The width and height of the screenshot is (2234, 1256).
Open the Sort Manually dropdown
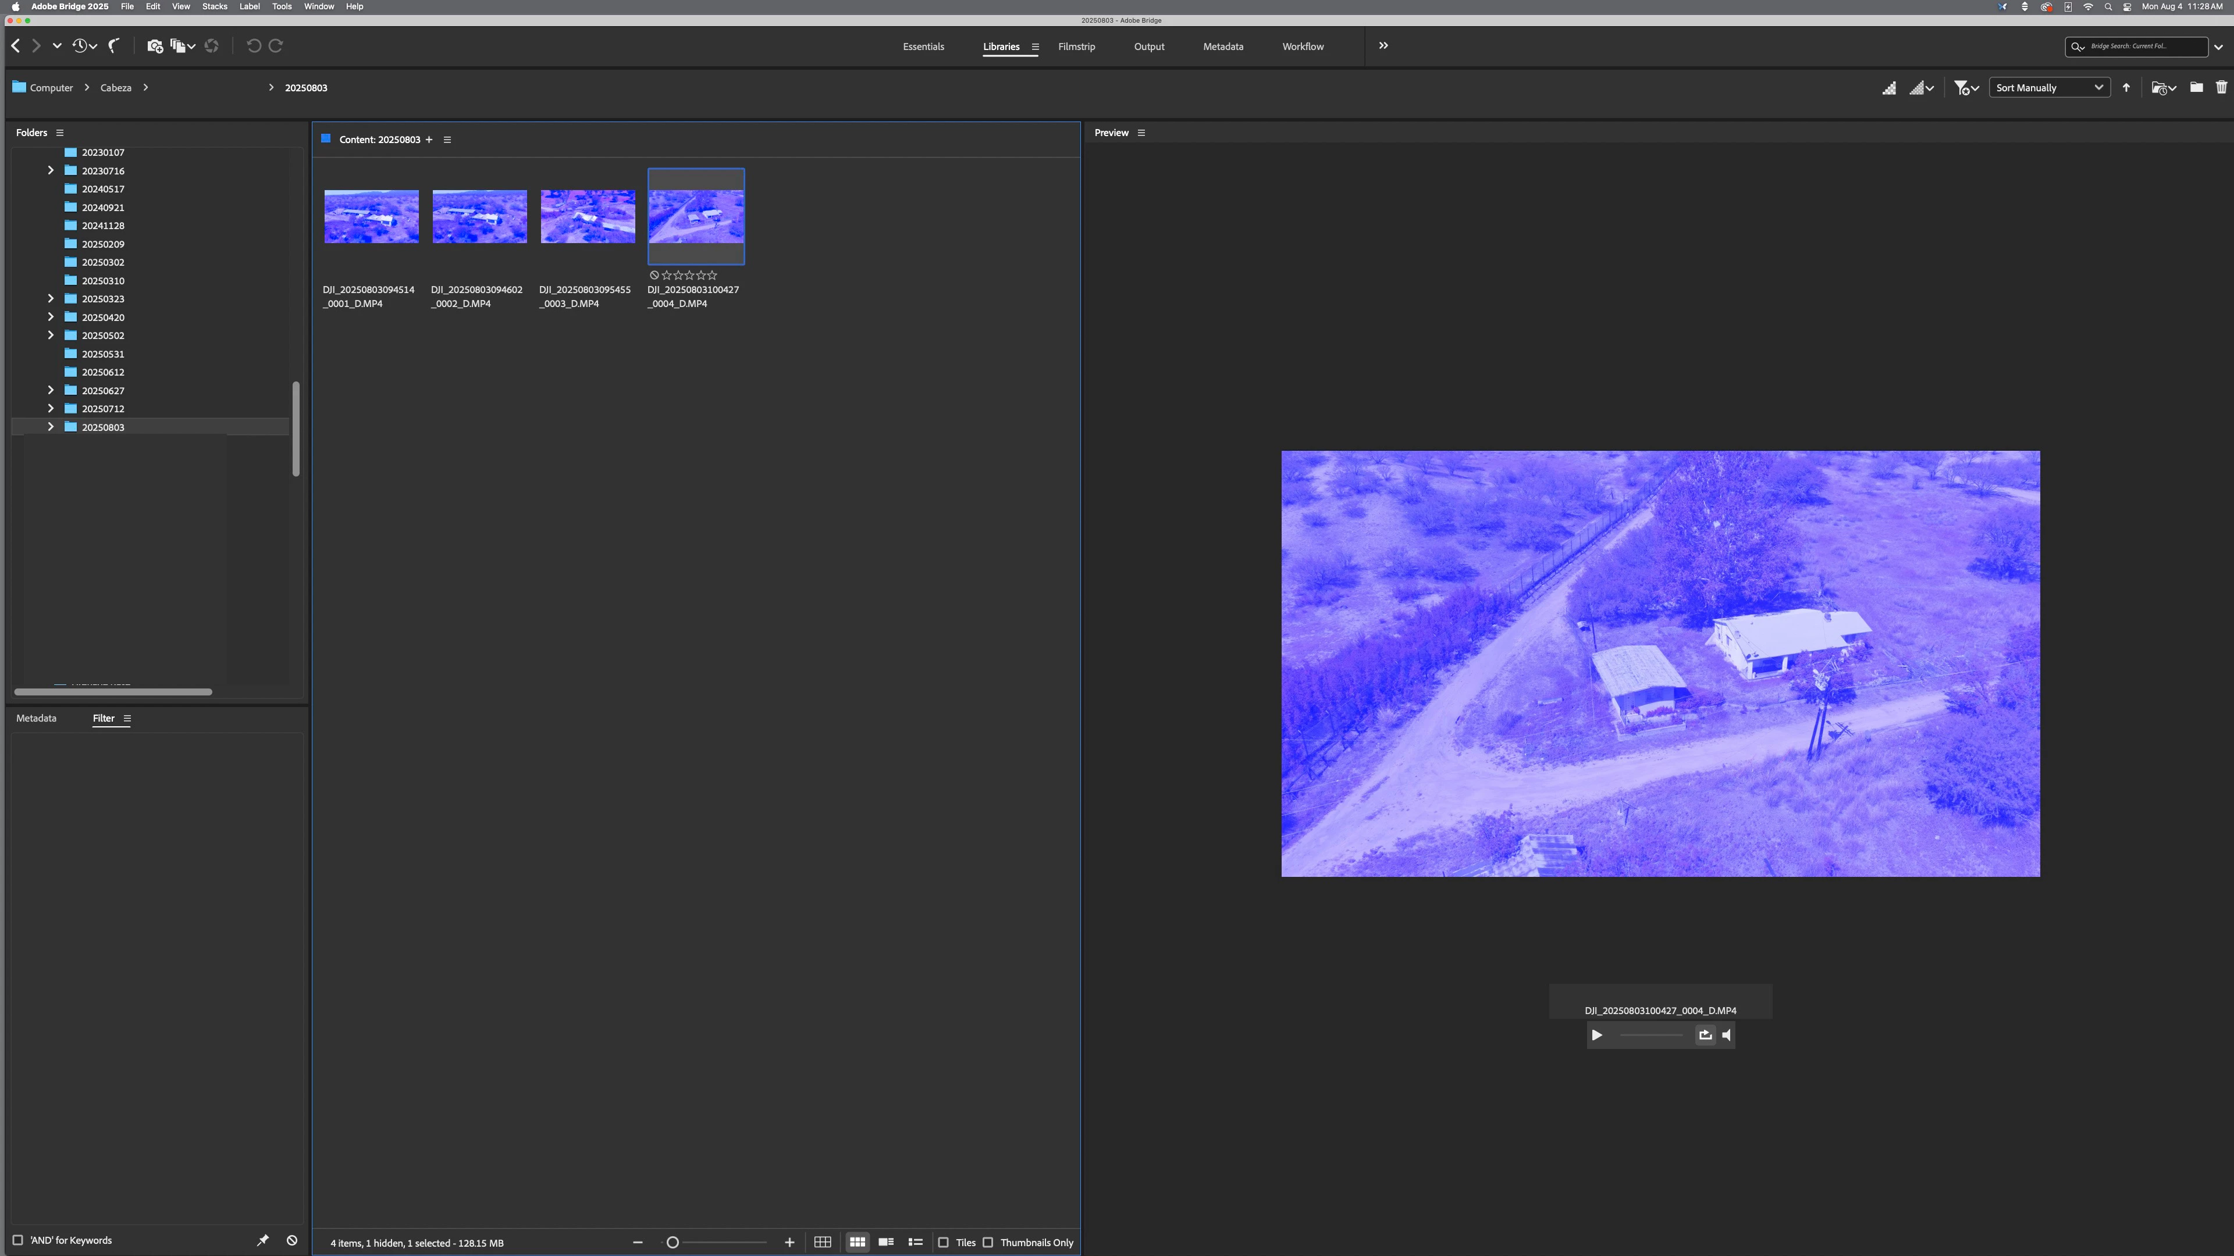coord(2048,87)
